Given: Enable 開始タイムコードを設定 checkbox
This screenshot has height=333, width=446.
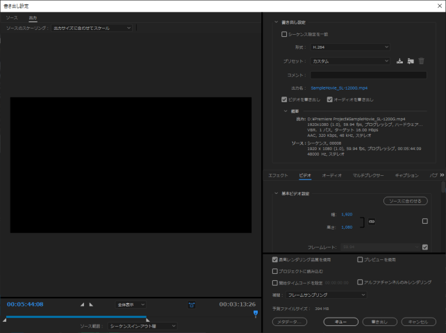Looking at the screenshot, I should point(275,283).
